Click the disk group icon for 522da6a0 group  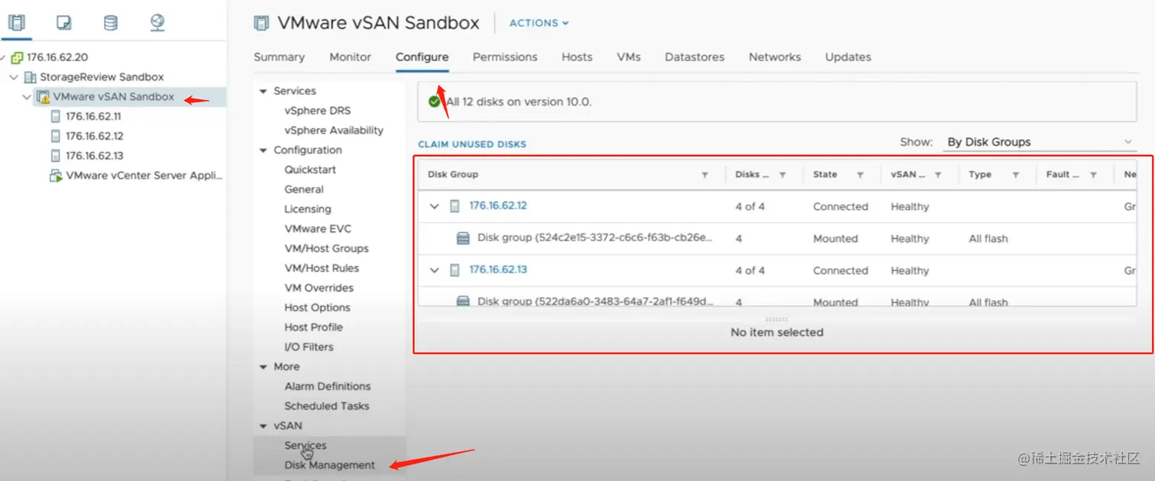click(462, 301)
